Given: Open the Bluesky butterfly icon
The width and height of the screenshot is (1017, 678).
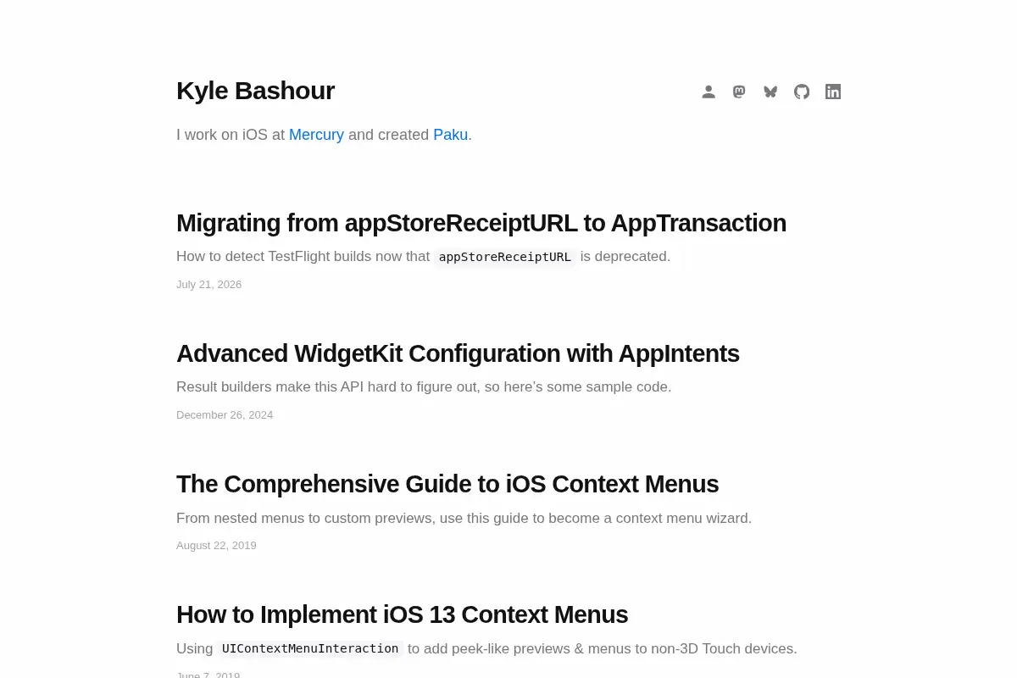Looking at the screenshot, I should point(770,92).
